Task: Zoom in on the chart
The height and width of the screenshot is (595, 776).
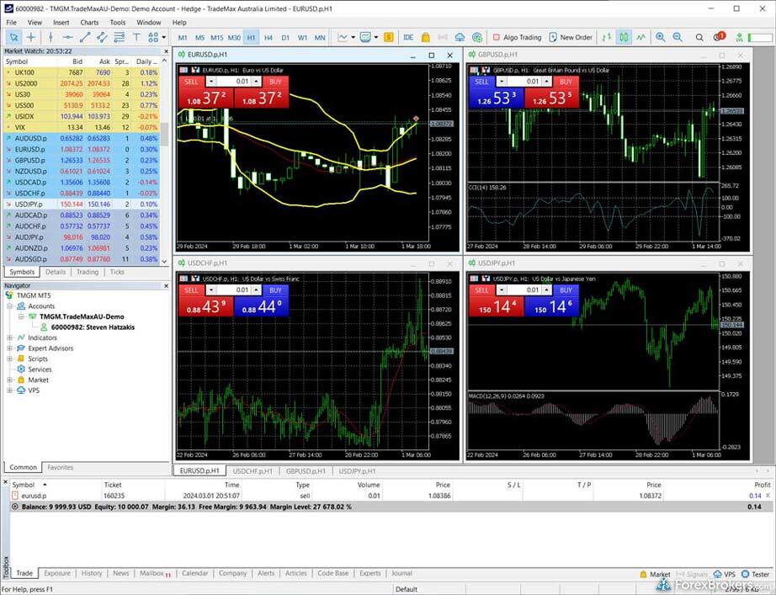Action: [x=660, y=37]
